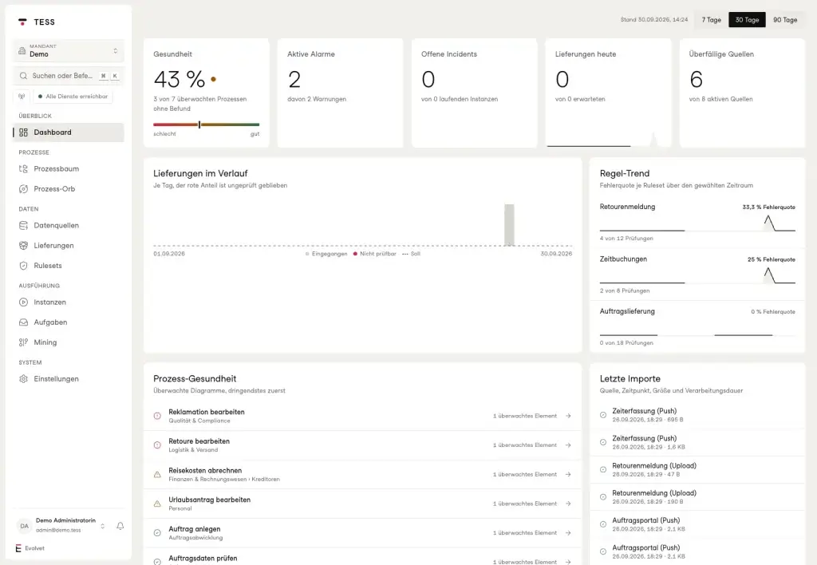Click the Aufgaben inbox icon
The width and height of the screenshot is (817, 565).
[x=23, y=322]
